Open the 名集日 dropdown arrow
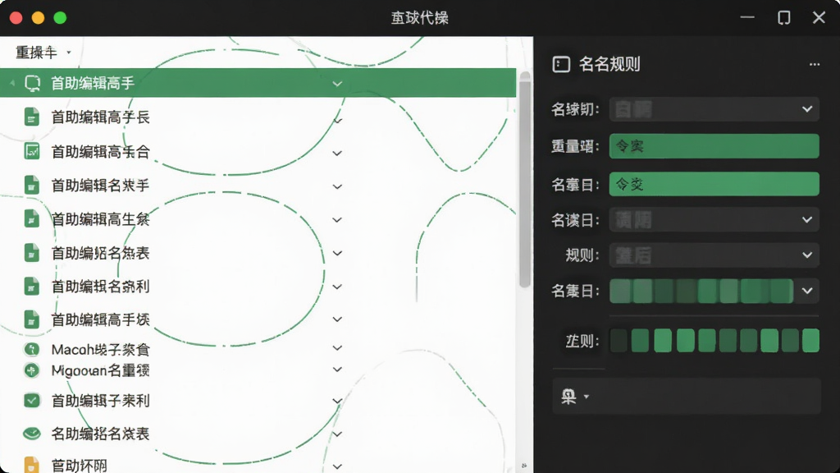The height and width of the screenshot is (473, 840). 807,291
